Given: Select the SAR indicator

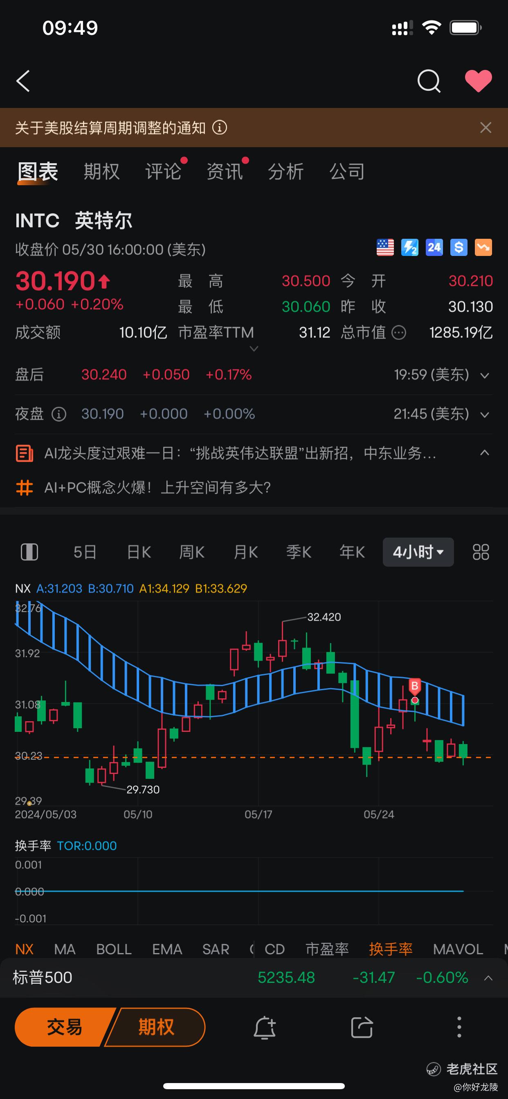Looking at the screenshot, I should tap(216, 949).
